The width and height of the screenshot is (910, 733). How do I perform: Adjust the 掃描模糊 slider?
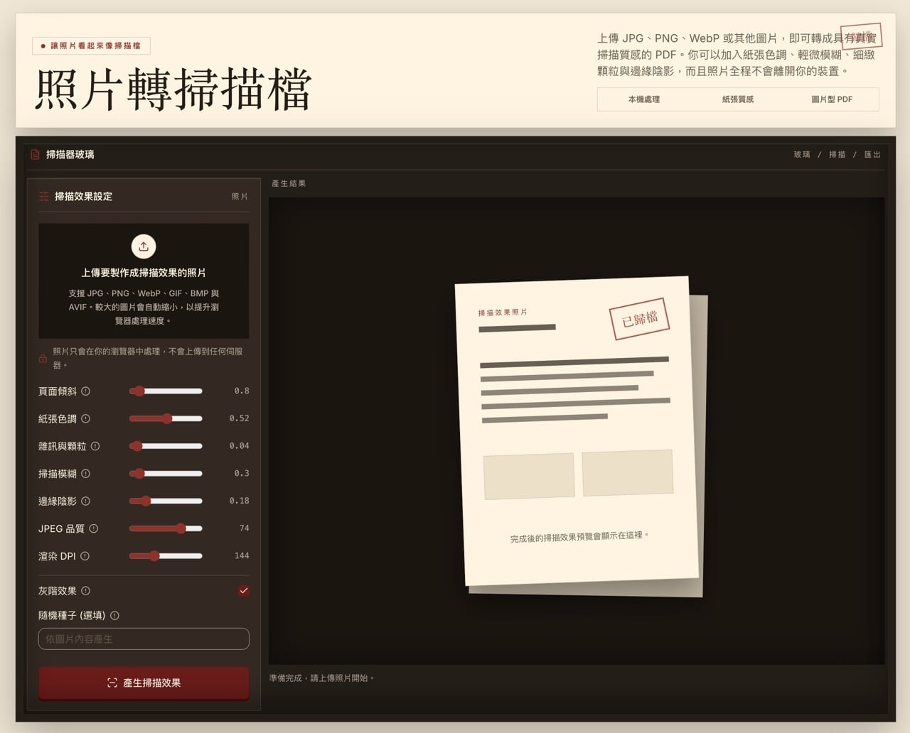point(166,474)
